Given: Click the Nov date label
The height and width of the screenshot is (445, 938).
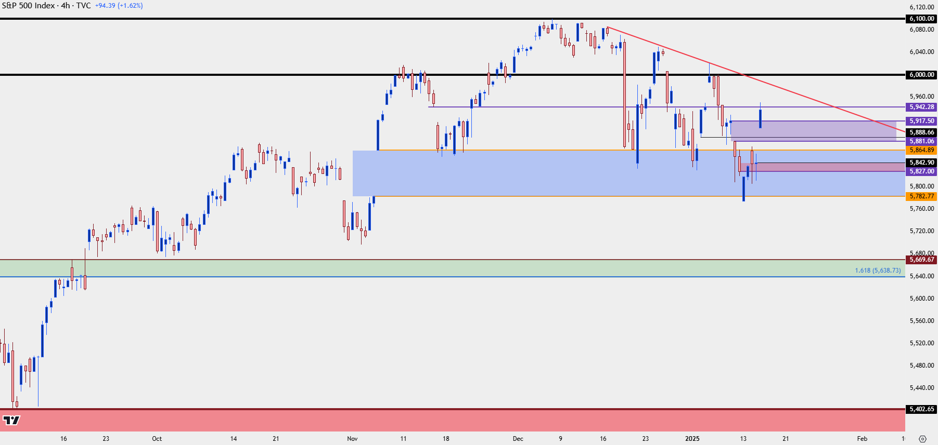Looking at the screenshot, I should (352, 439).
